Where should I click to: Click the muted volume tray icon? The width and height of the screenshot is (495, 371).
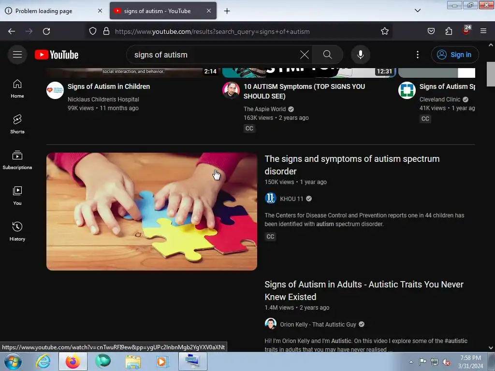pos(446,362)
